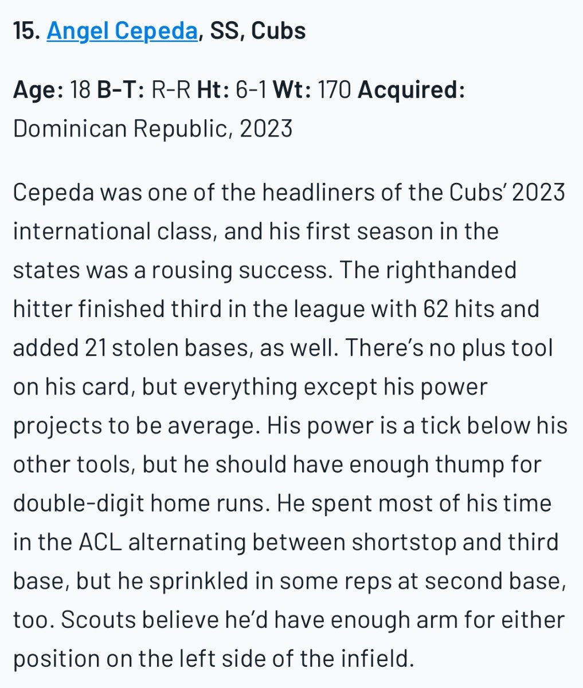Click the ranking number 15

coord(25,31)
